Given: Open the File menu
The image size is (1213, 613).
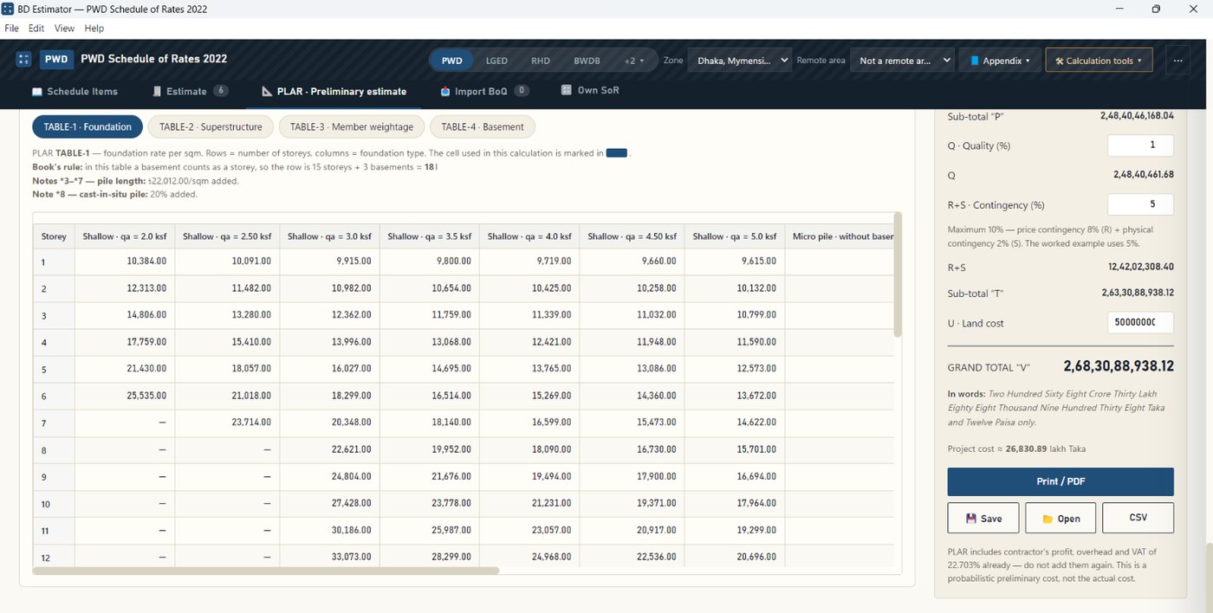Looking at the screenshot, I should (12, 29).
